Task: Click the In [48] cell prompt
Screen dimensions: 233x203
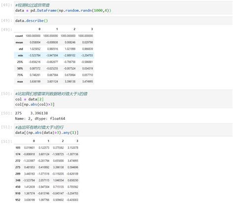Action: pyautogui.click(x=6, y=5)
